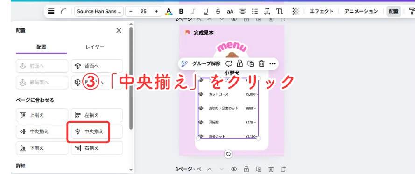The width and height of the screenshot is (415, 174).
Task: Align selection with 左揃え left align
Action: pyautogui.click(x=97, y=115)
